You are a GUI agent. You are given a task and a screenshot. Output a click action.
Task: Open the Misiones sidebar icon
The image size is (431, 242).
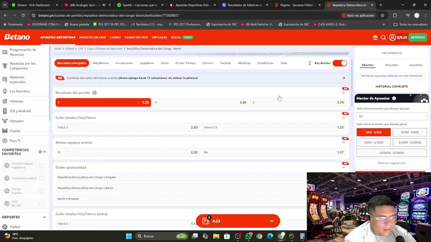5,101
